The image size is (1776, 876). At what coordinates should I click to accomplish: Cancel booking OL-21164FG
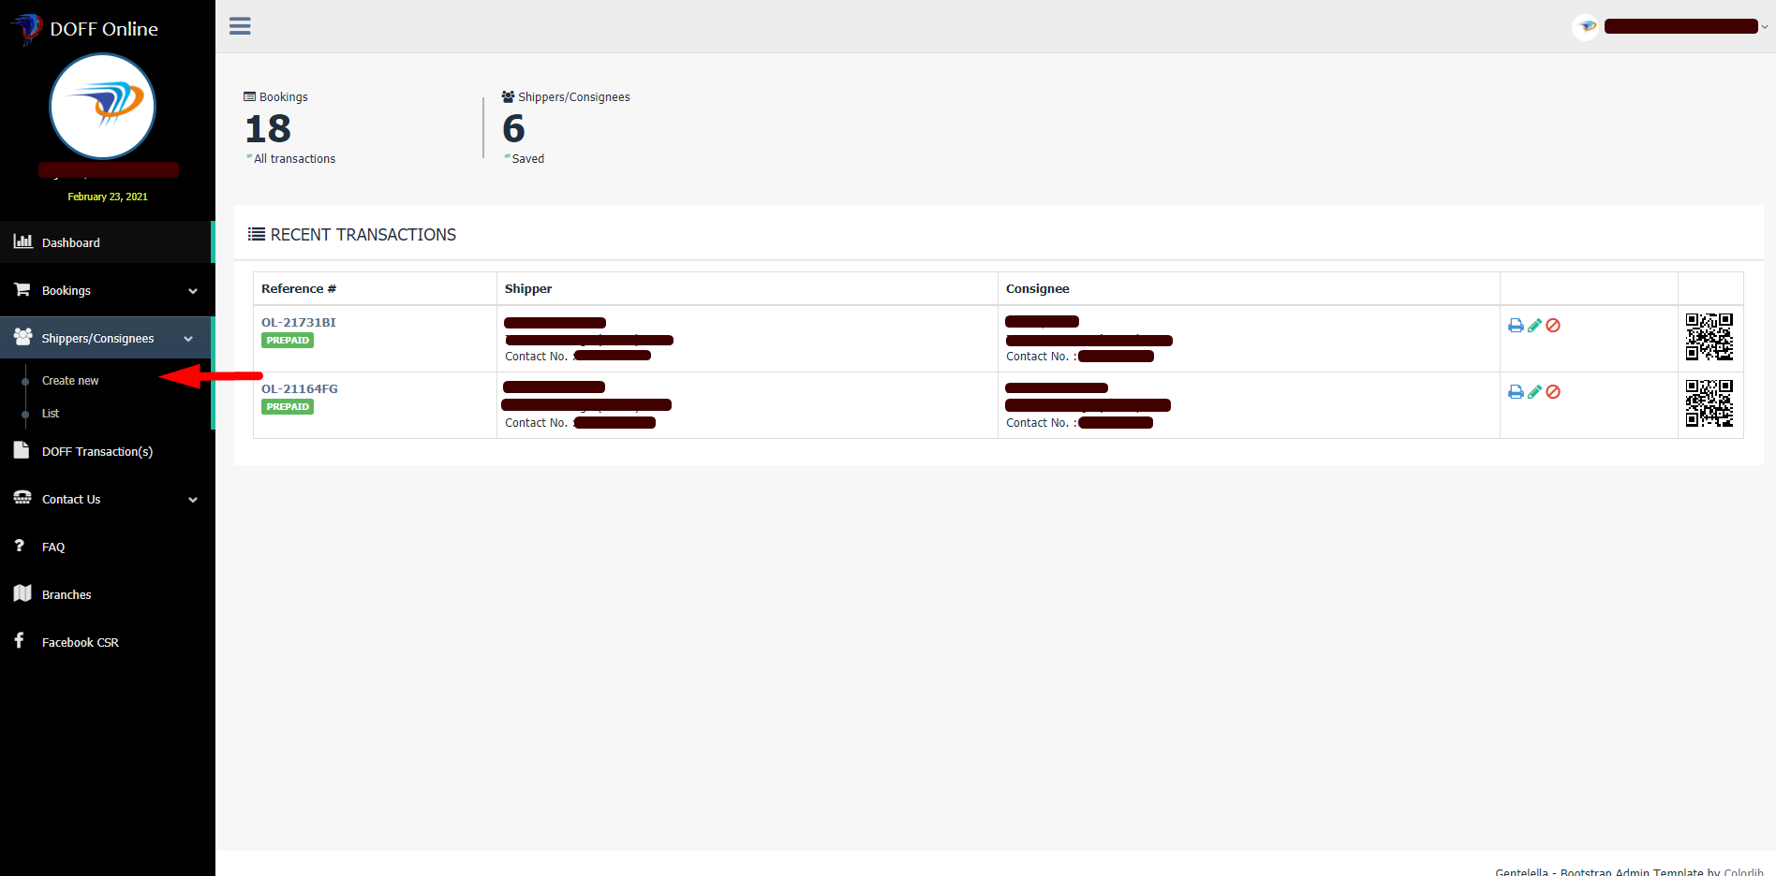(x=1553, y=392)
